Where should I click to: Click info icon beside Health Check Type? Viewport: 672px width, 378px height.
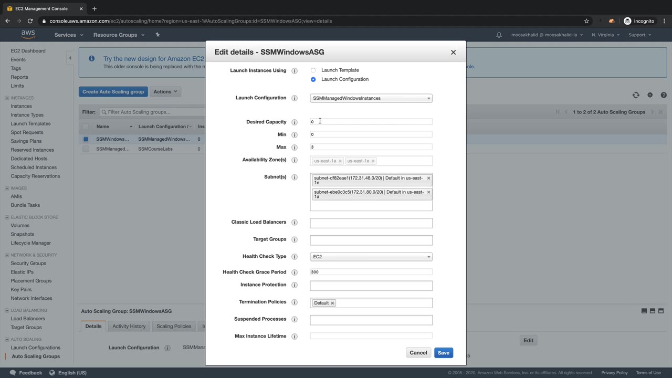click(295, 257)
